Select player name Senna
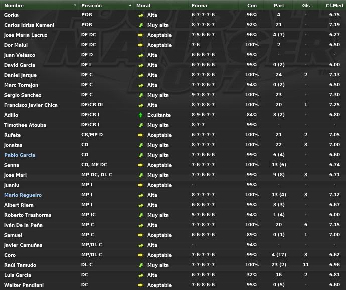 tap(11, 165)
